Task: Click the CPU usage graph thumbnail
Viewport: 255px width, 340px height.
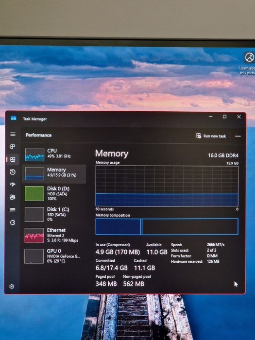Action: click(34, 155)
